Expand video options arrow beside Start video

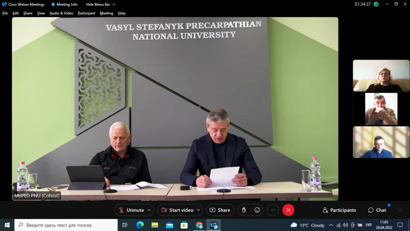pyautogui.click(x=199, y=210)
